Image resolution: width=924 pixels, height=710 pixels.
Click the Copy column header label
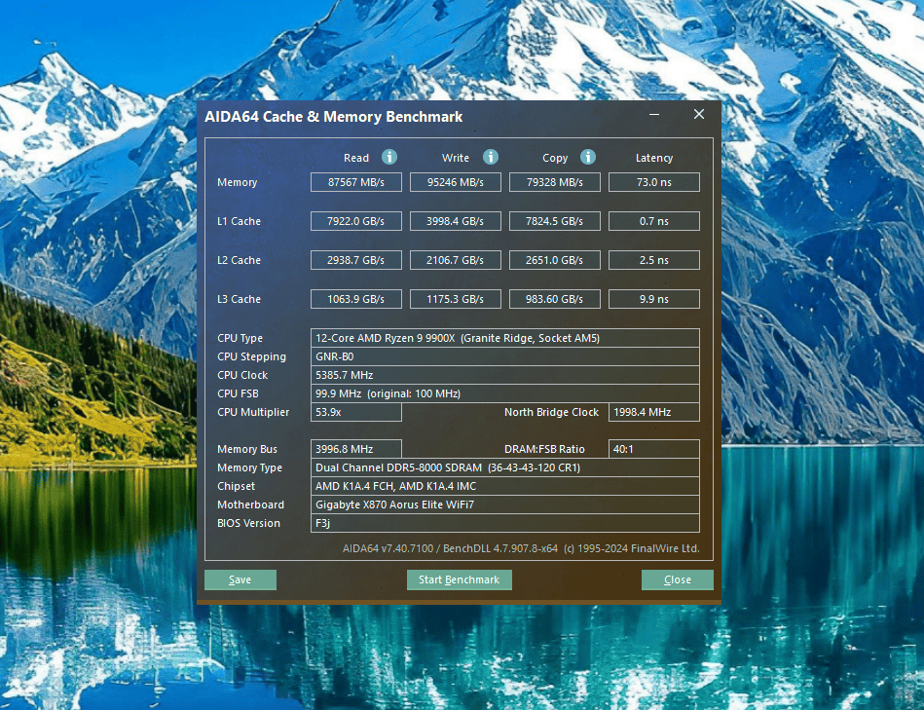(555, 158)
